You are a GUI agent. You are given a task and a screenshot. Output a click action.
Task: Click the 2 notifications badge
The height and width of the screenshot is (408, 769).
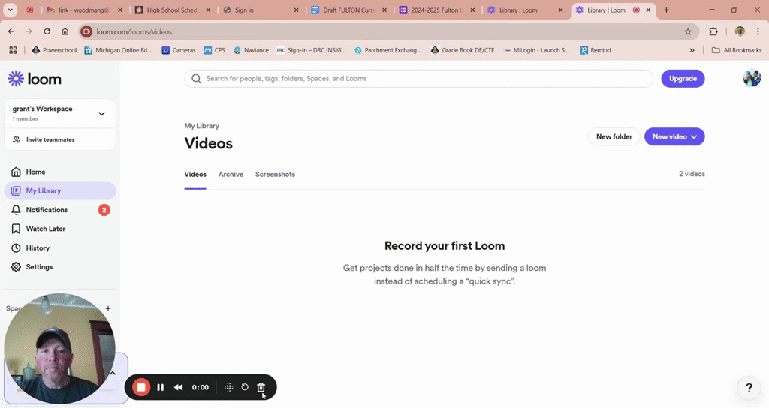pos(104,210)
